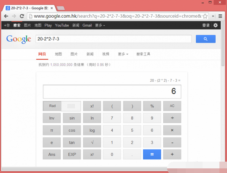Click the square root key
This screenshot has height=173, width=227.
coord(92,142)
